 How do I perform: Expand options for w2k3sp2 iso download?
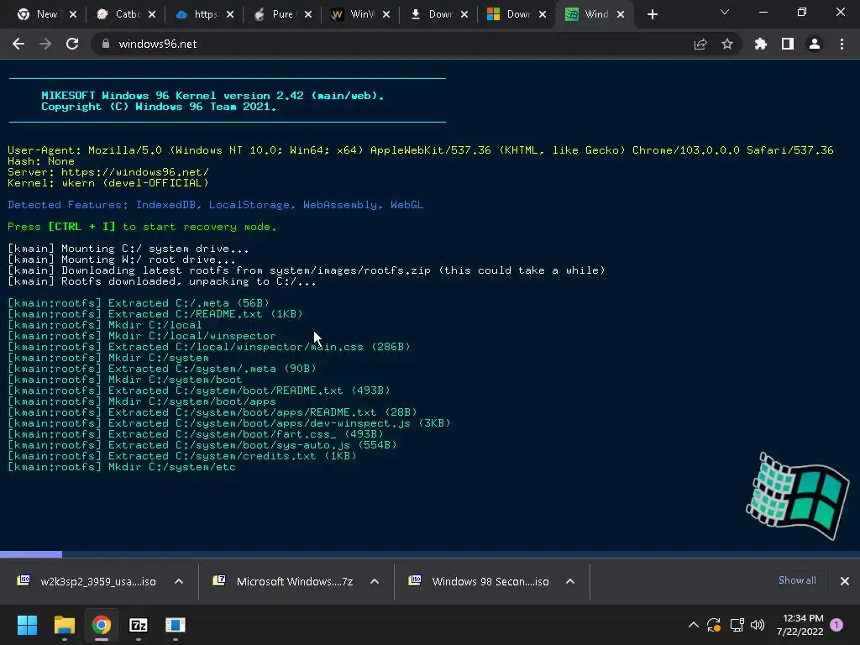click(x=179, y=581)
